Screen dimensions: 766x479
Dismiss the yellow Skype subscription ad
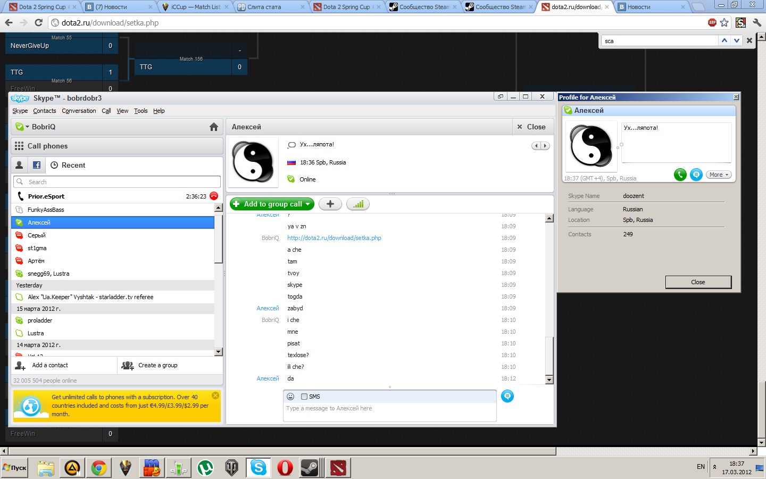click(215, 395)
